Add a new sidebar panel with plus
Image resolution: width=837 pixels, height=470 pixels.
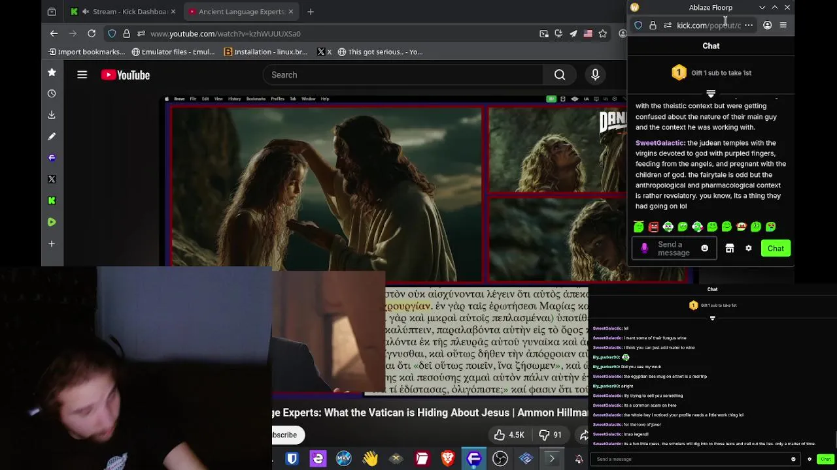pyautogui.click(x=52, y=243)
